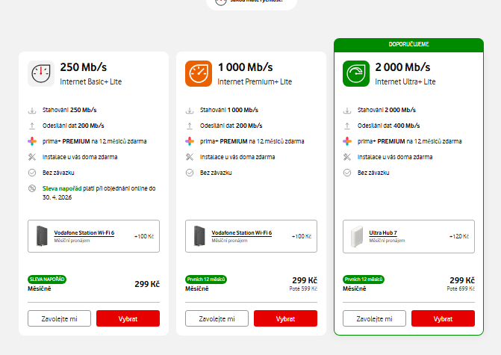This screenshot has width=501, height=355.
Task: Click the 250 Mb/s speedometer icon
Action: click(41, 73)
